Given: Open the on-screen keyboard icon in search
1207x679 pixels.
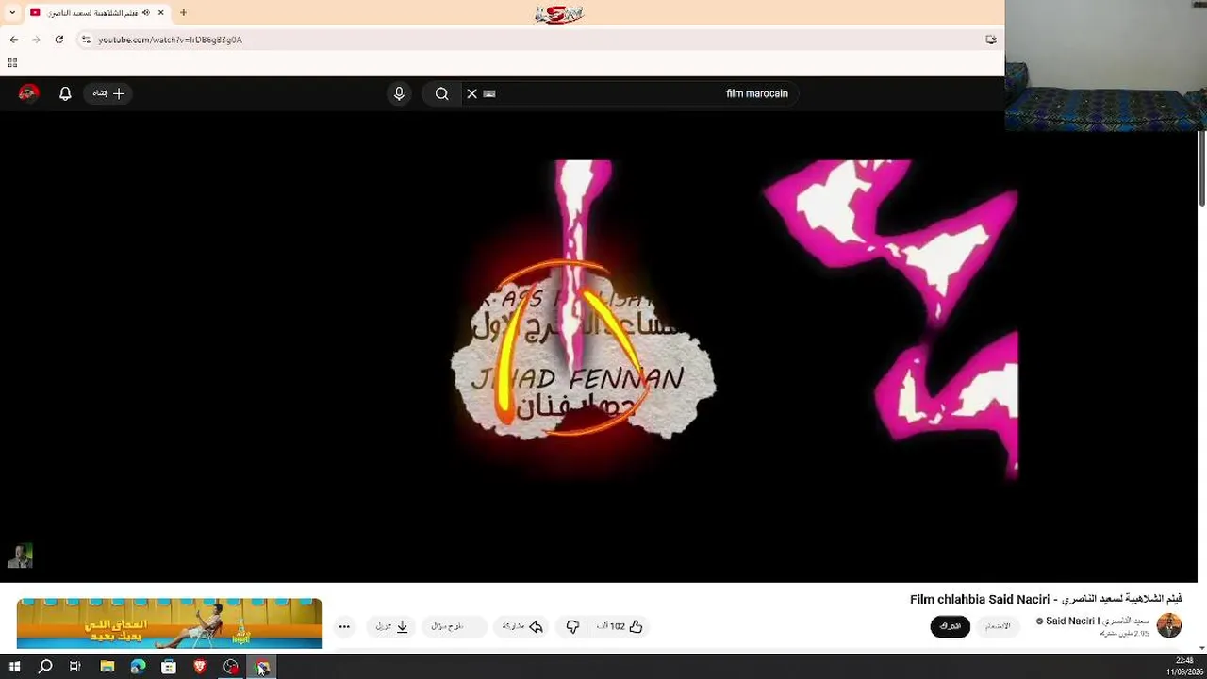Looking at the screenshot, I should pyautogui.click(x=489, y=93).
